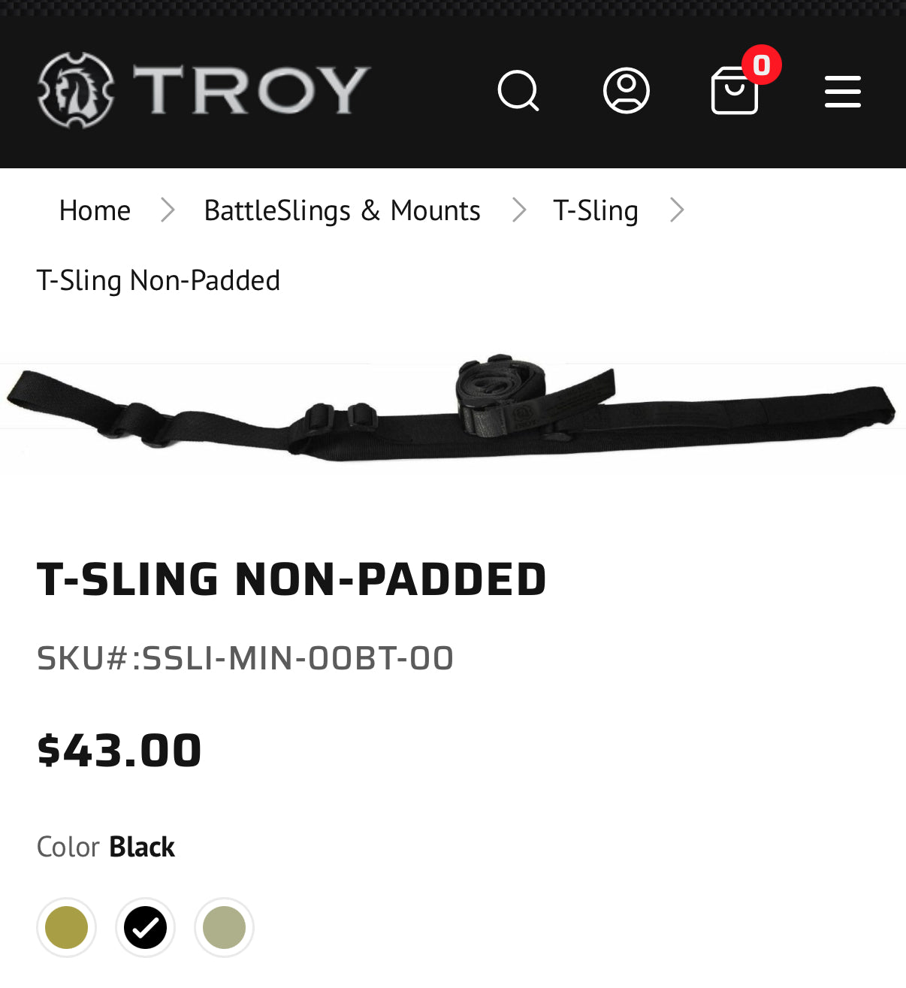
Task: Open the search magnifier icon
Action: pyautogui.click(x=518, y=91)
